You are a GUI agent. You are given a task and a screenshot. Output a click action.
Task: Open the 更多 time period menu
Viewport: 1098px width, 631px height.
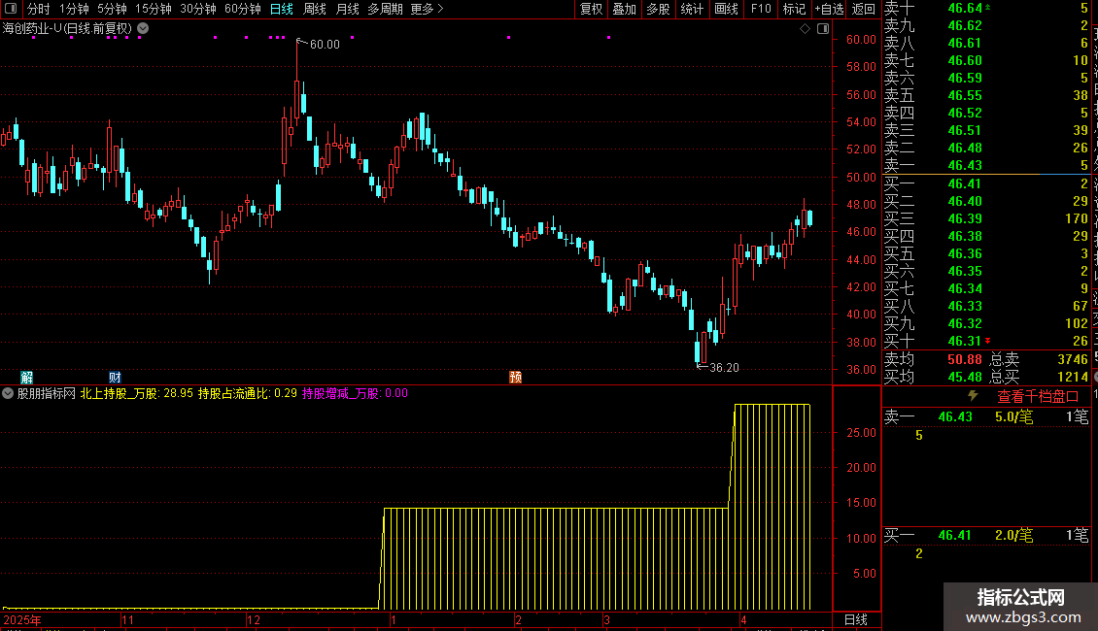point(427,9)
